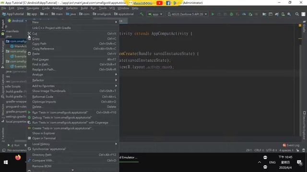The image size is (307, 172).
Task: Click the Firefox icon on the taskbar
Action: 18,158
